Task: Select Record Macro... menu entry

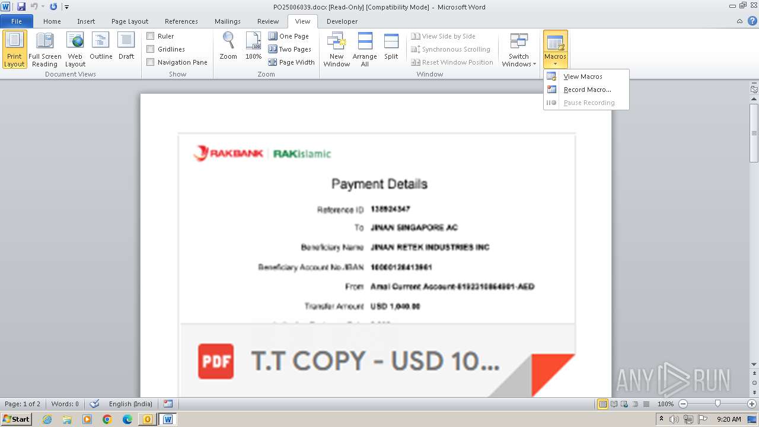Action: click(x=586, y=90)
